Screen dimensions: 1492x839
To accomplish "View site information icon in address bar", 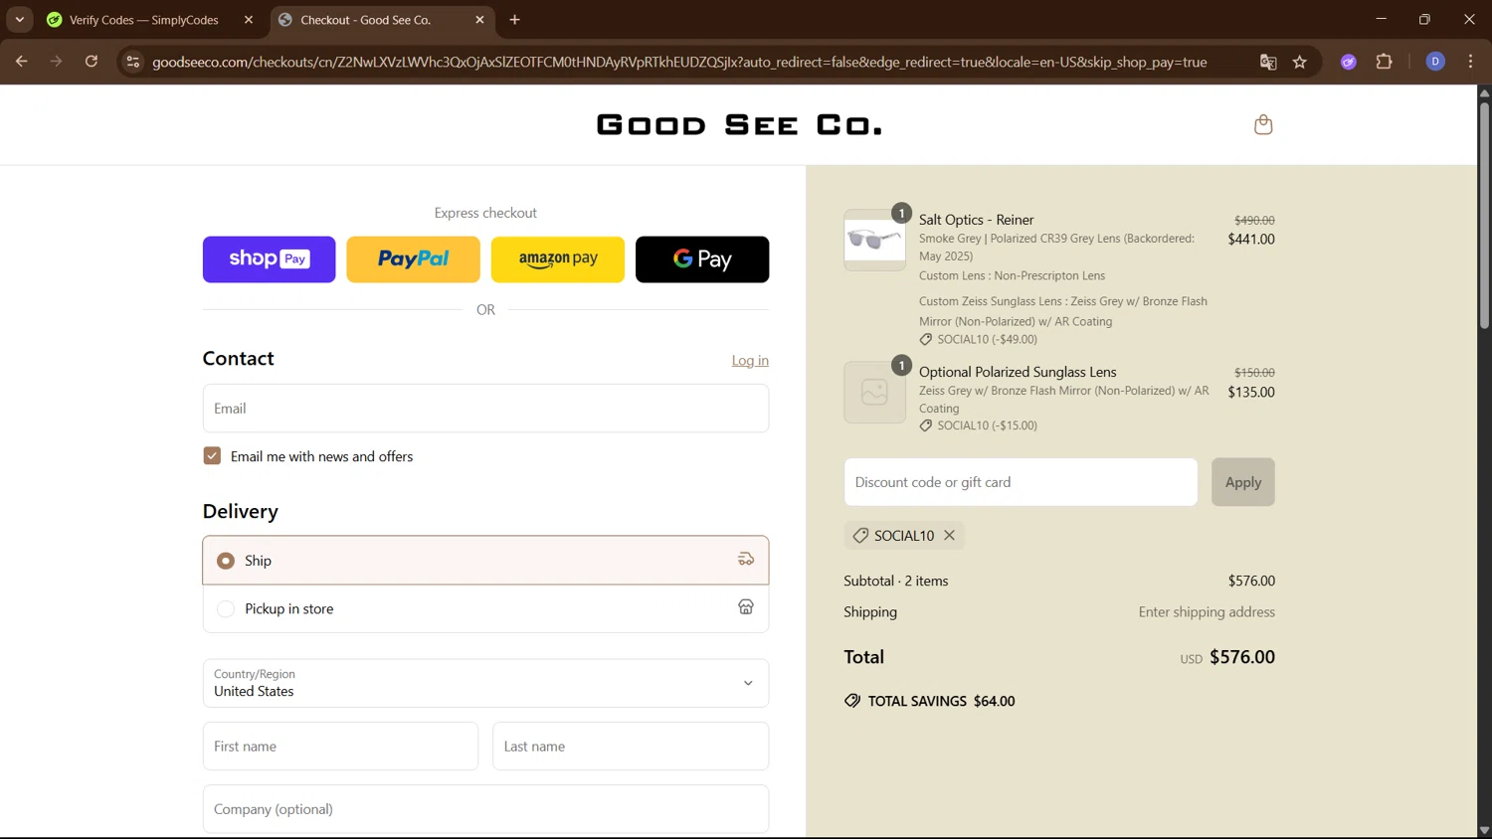I will 132,62.
